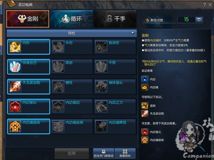This screenshot has width=214, height=160.
Task: Toggle the 身体强化 trait option
Action: tap(115, 87)
